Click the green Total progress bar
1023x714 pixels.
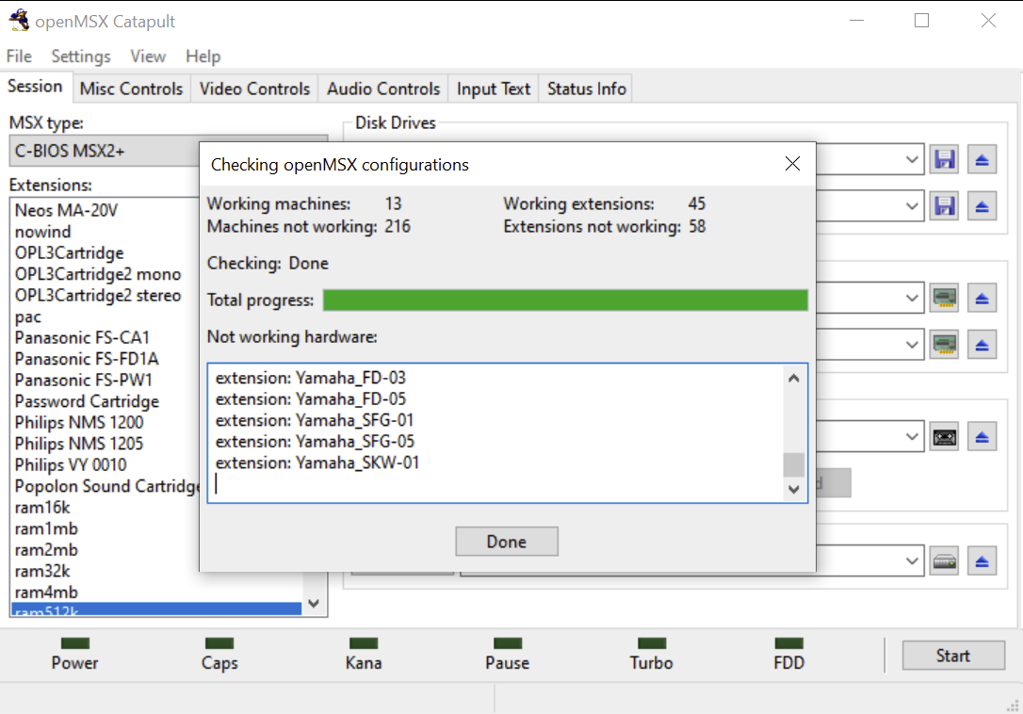pyautogui.click(x=565, y=300)
